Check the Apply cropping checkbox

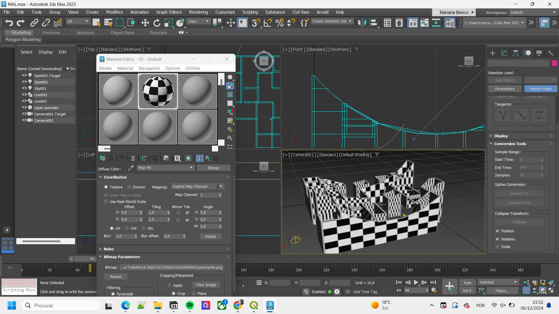click(169, 285)
